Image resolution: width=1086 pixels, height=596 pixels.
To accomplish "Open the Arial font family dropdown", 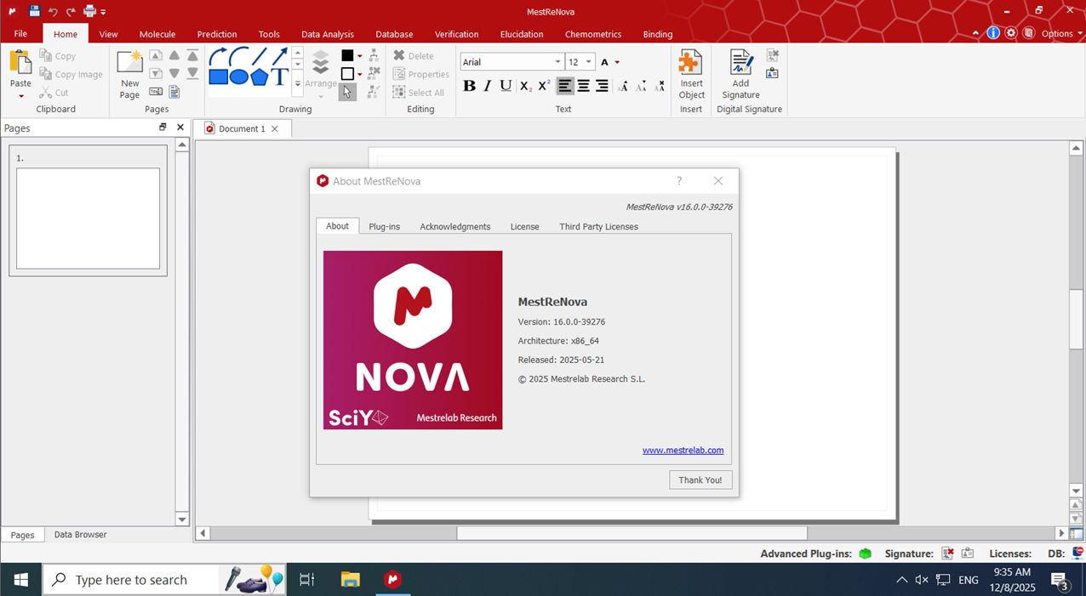I will 557,62.
